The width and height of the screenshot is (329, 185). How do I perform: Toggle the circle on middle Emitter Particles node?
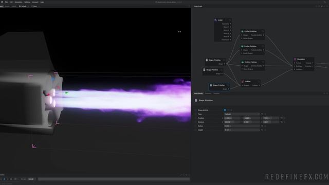point(263,46)
